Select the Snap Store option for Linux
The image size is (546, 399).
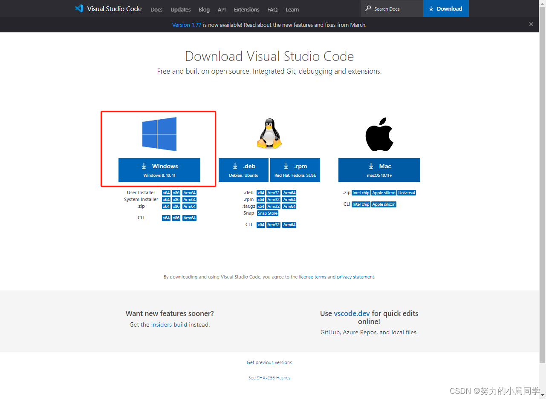(268, 213)
